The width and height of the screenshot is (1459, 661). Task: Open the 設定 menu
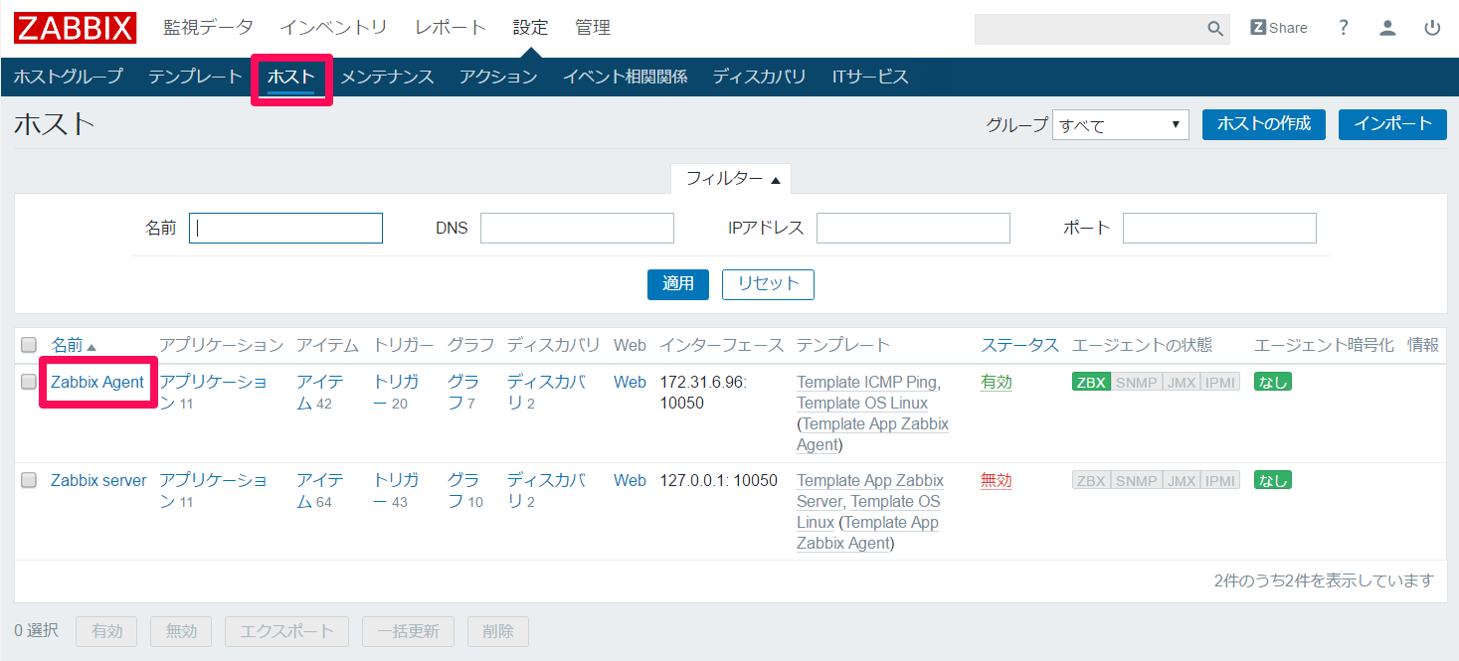pos(531,28)
